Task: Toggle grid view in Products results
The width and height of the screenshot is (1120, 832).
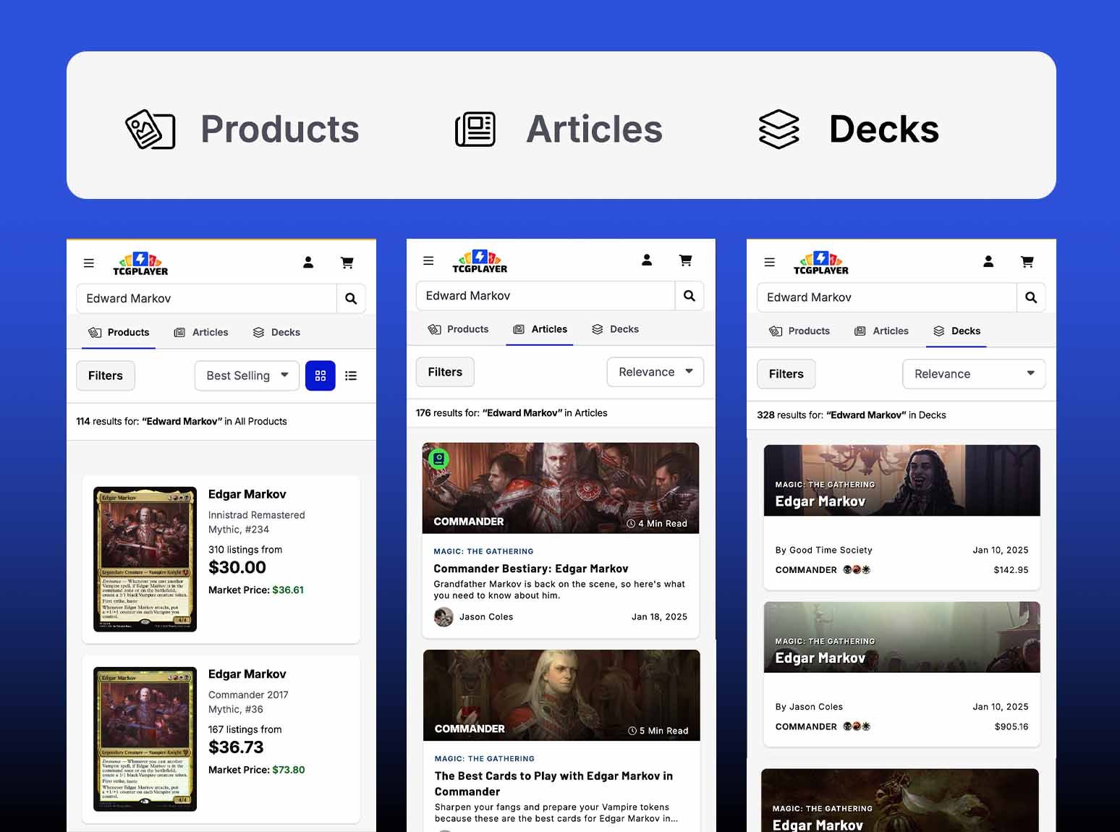Action: pos(321,375)
